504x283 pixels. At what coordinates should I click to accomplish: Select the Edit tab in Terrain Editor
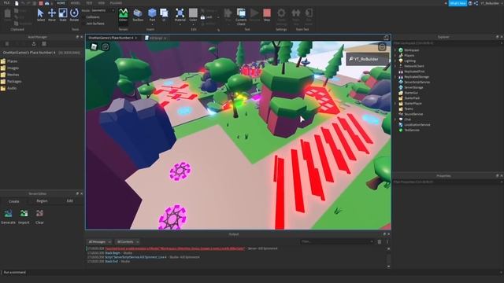[70, 201]
